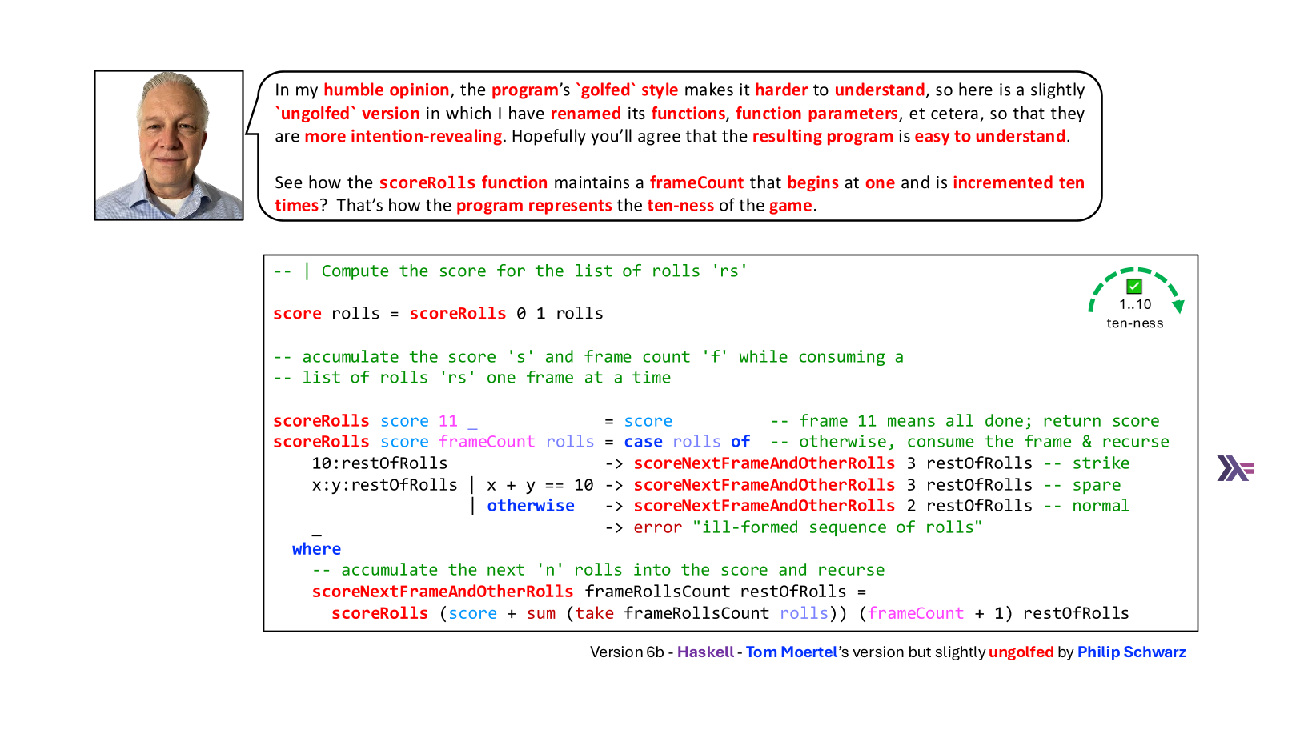The image size is (1312, 738).
Task: Open the Philip Schwarz link
Action: (x=1131, y=652)
